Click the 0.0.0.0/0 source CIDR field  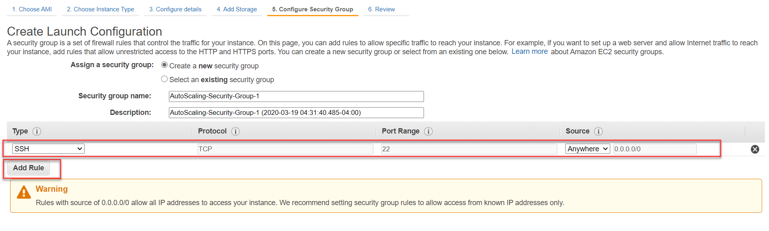[655, 149]
